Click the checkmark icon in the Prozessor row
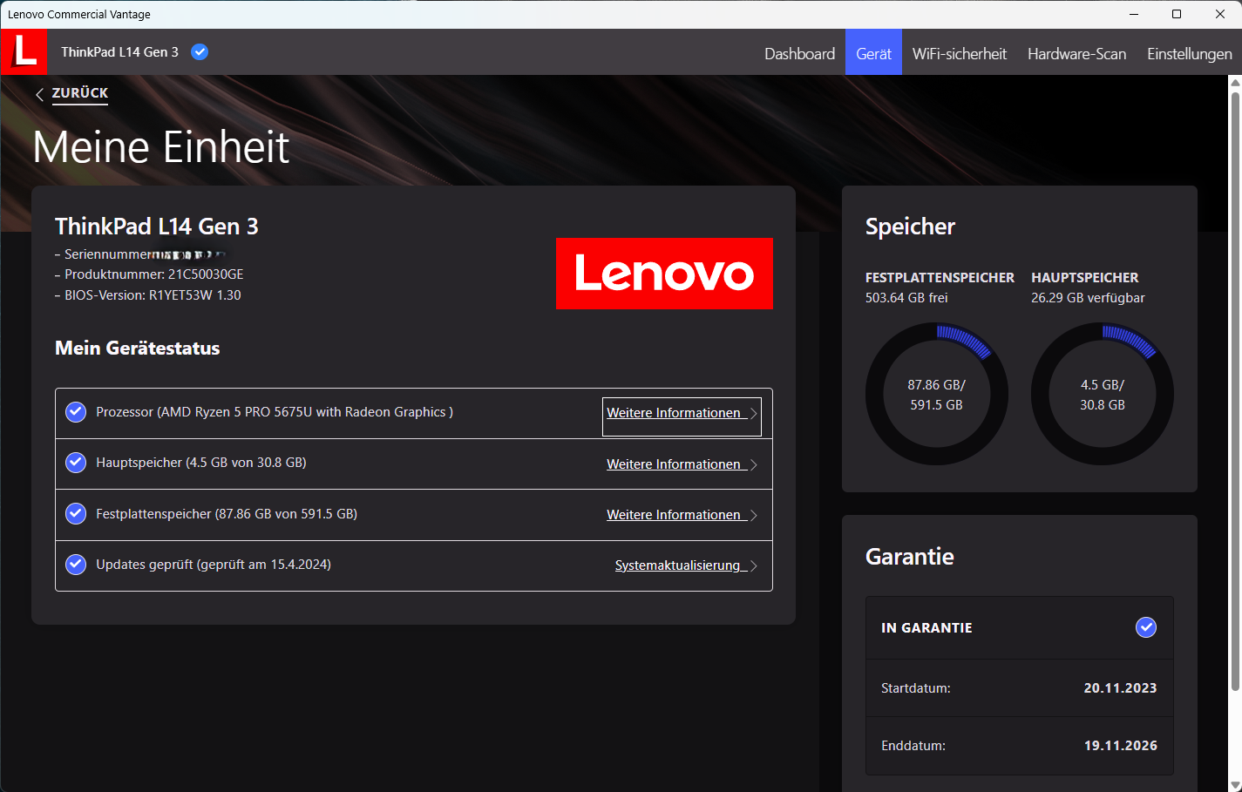Viewport: 1242px width, 792px height. pos(76,411)
